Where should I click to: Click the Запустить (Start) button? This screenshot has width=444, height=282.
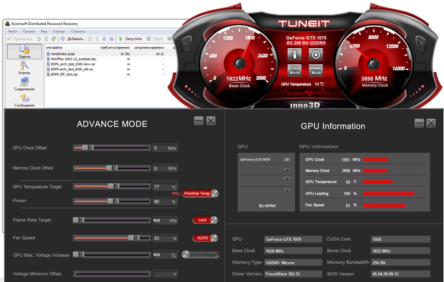(x=130, y=38)
